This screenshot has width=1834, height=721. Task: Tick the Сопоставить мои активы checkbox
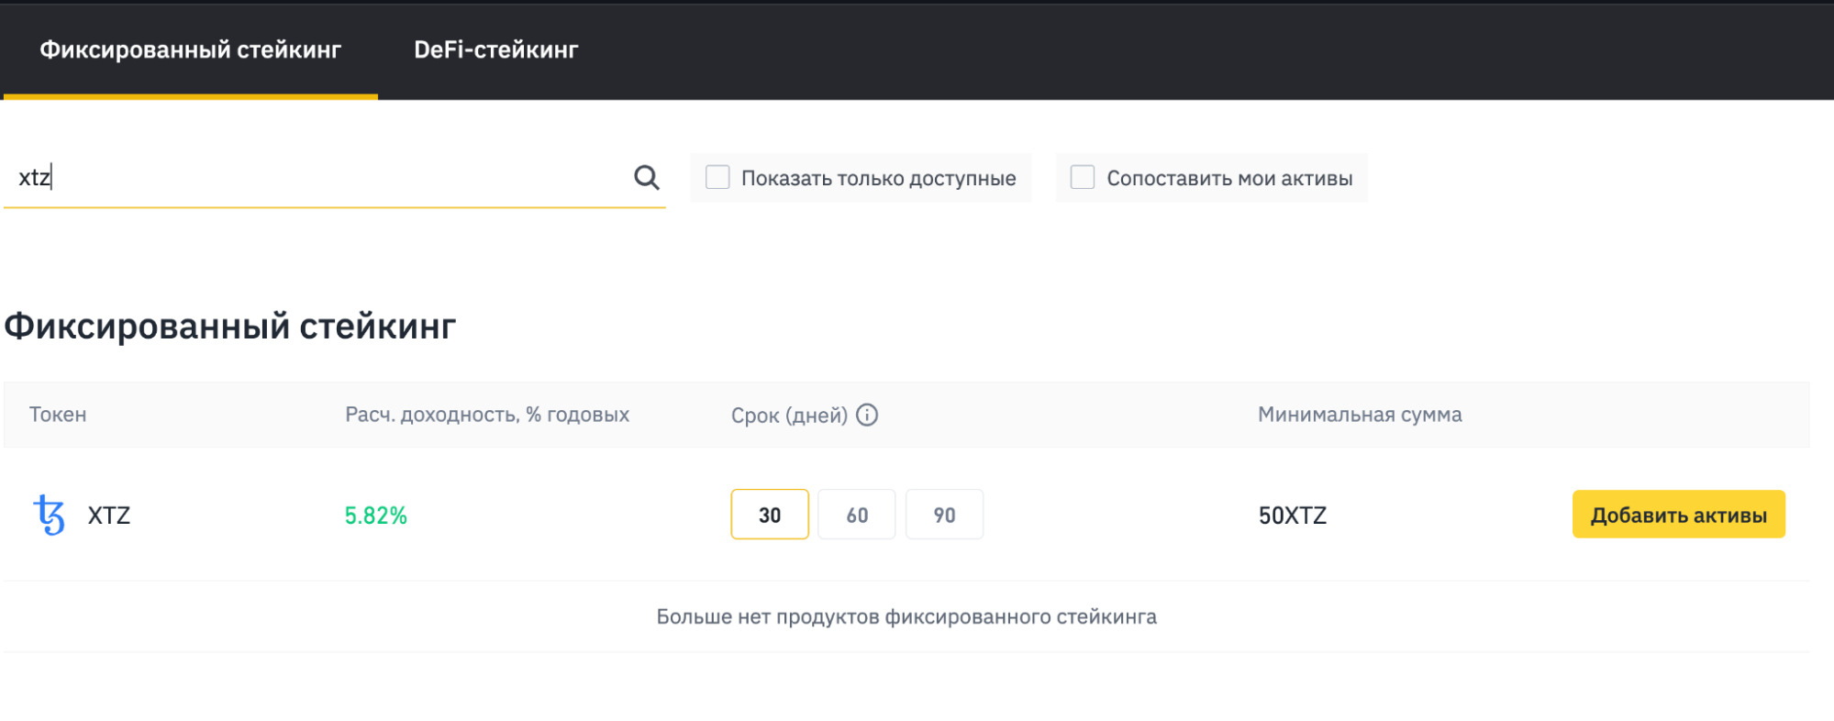click(x=1083, y=177)
